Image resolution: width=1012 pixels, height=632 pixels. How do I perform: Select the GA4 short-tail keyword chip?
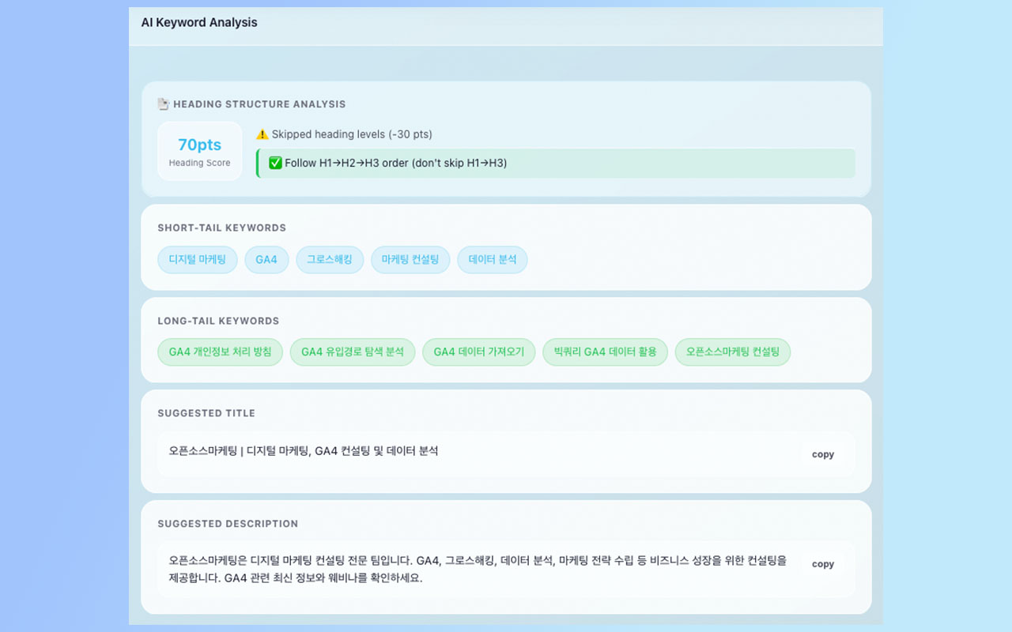click(x=266, y=260)
